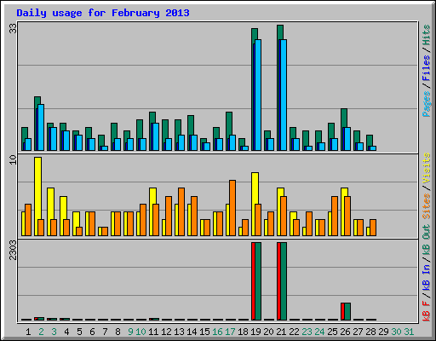
Task: Select day label 28 on the x-axis
Action: coord(370,332)
